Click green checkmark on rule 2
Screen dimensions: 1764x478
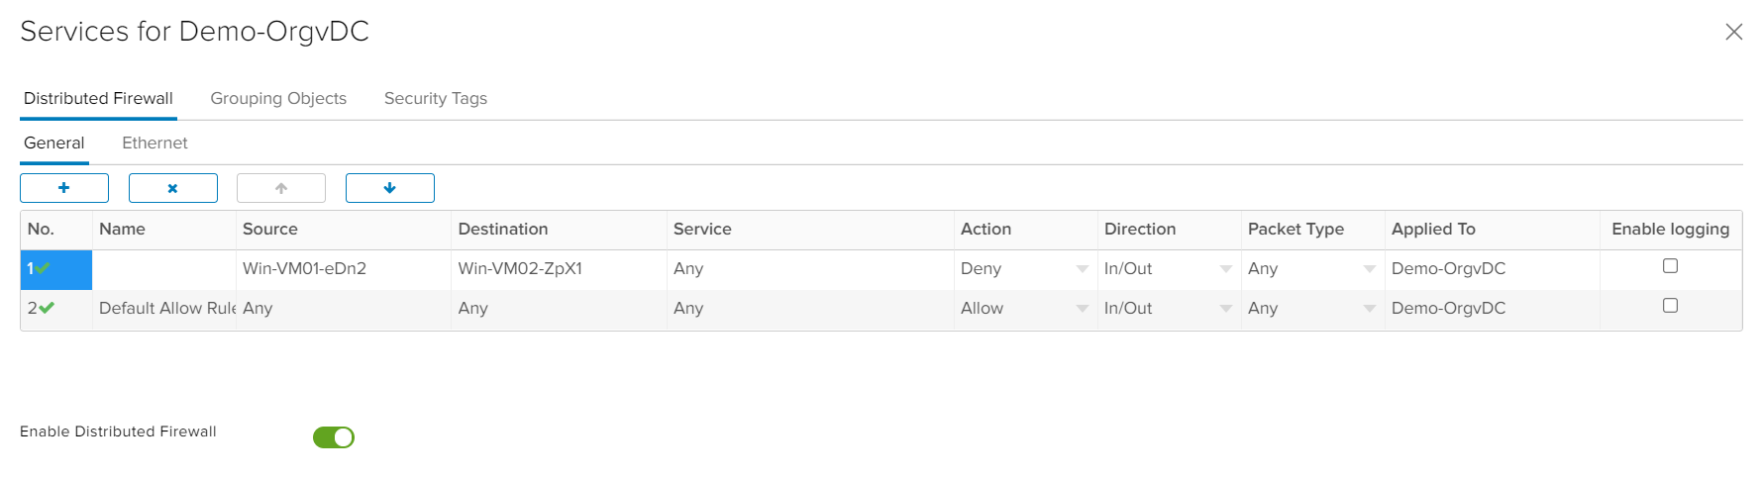click(46, 308)
